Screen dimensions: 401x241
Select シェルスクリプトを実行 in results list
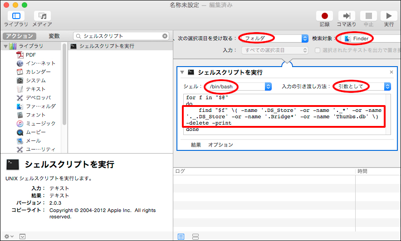click(121, 46)
